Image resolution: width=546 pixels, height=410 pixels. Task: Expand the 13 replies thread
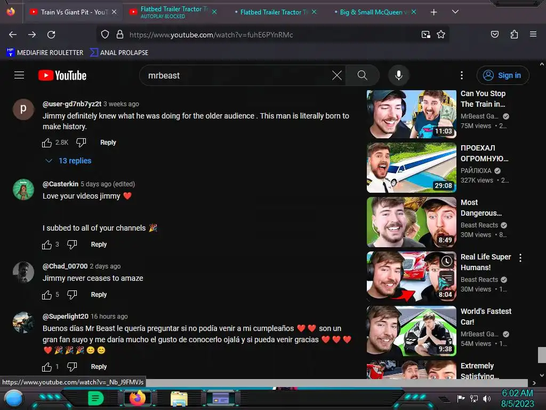(69, 161)
